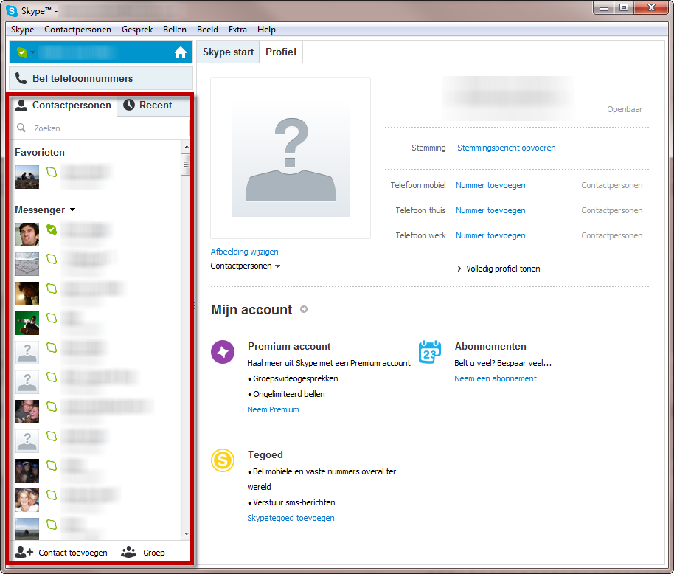
Task: Click the group people icon beside Groep
Action: click(128, 552)
